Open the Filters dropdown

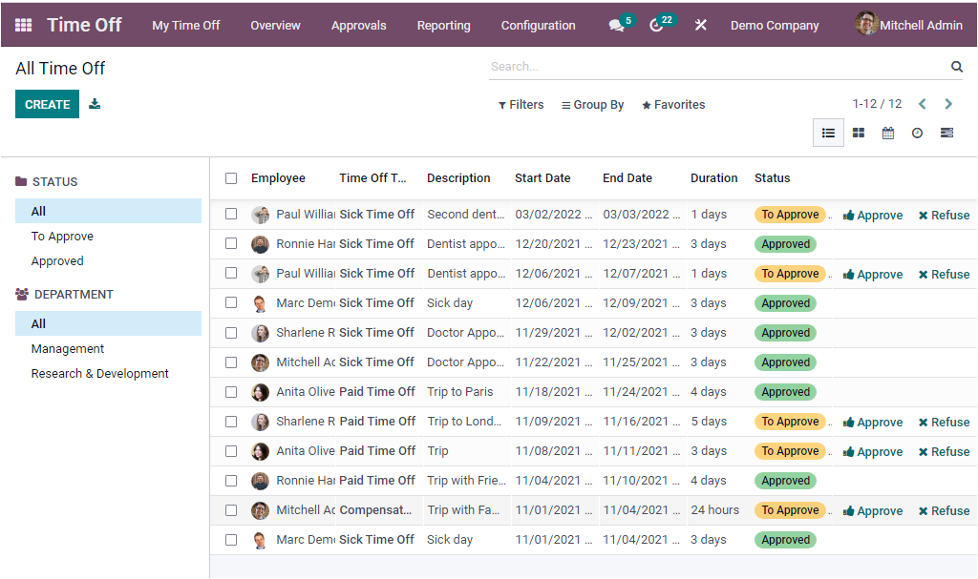521,104
